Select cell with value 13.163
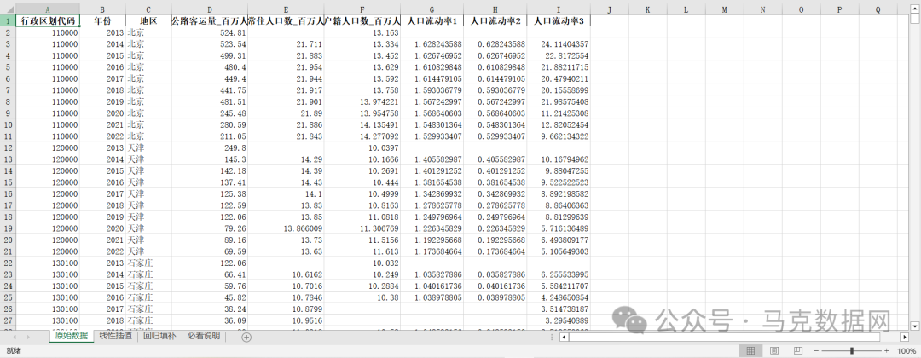The width and height of the screenshot is (921, 358). 362,32
